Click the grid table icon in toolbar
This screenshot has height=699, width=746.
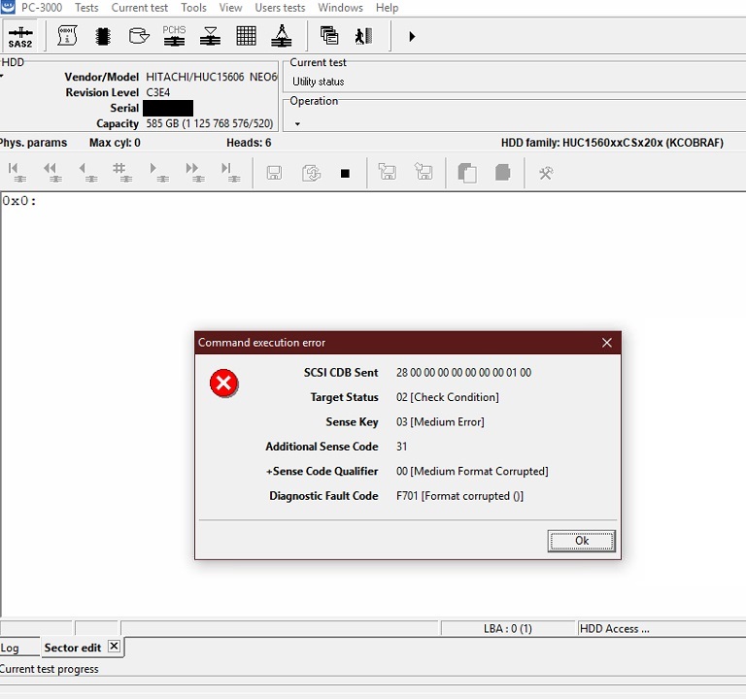pyautogui.click(x=247, y=37)
